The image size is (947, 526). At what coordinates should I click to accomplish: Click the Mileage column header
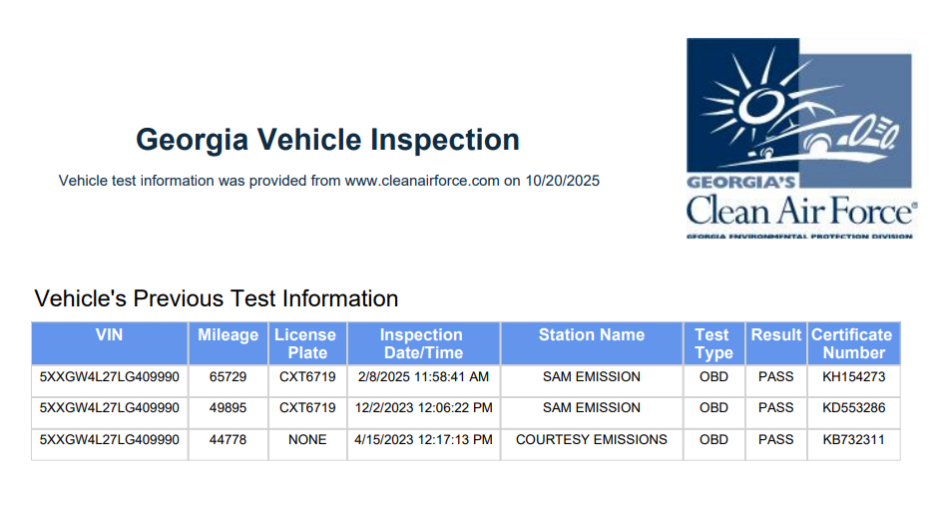(228, 335)
